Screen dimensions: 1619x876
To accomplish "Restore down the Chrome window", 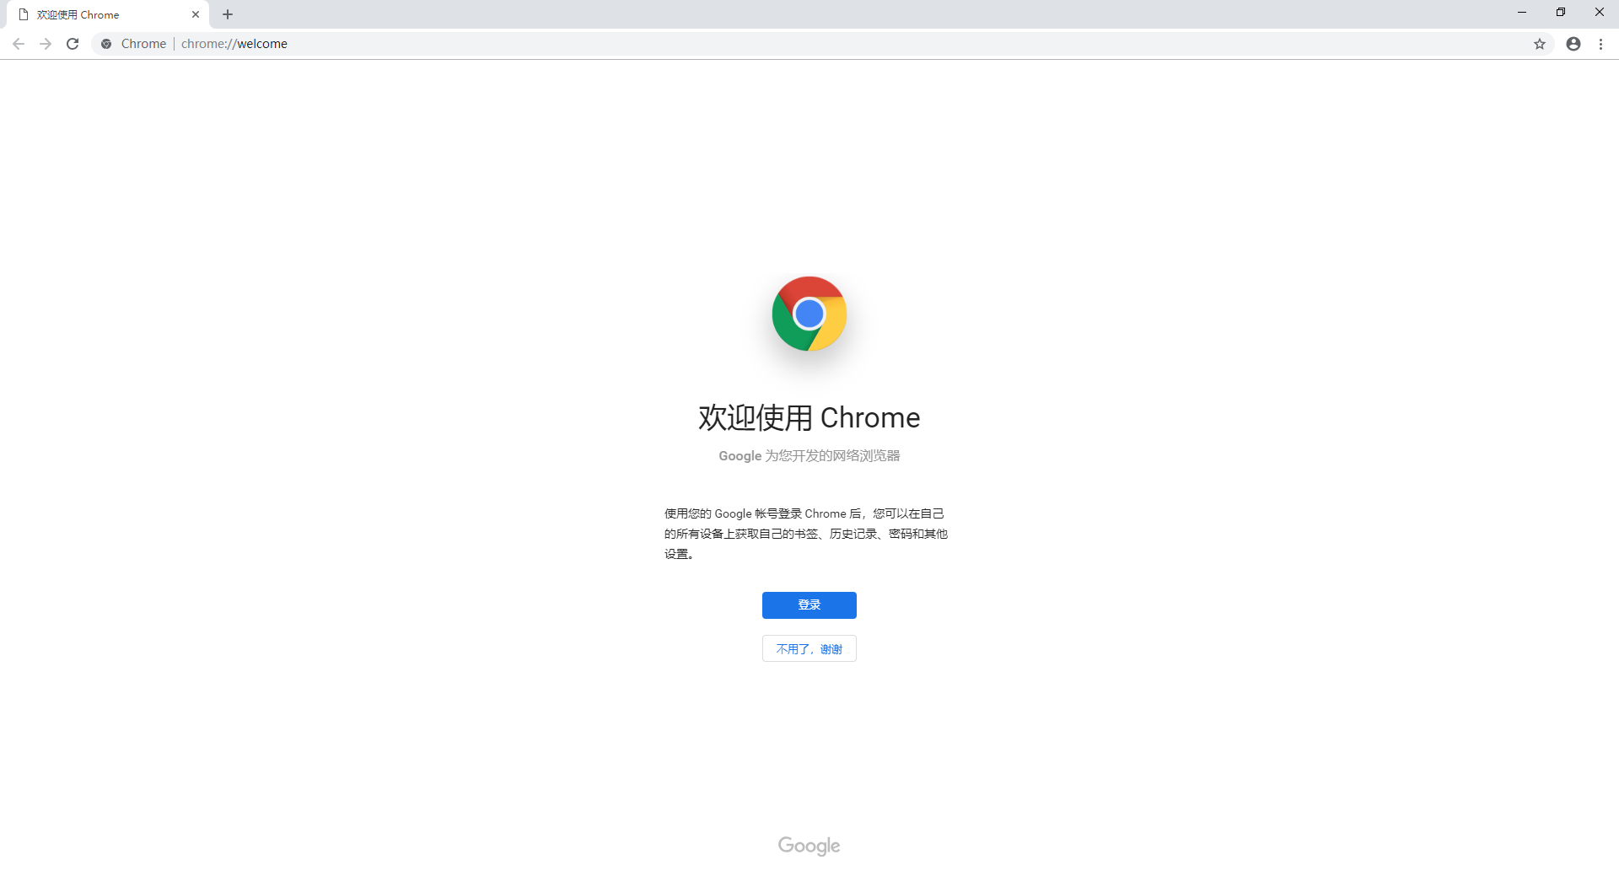I will click(1561, 12).
